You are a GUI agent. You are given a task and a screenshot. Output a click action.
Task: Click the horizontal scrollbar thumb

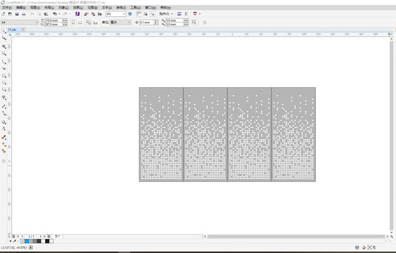coord(296,236)
